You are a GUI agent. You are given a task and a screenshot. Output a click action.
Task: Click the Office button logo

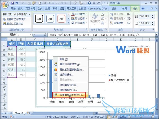pos(5,4)
